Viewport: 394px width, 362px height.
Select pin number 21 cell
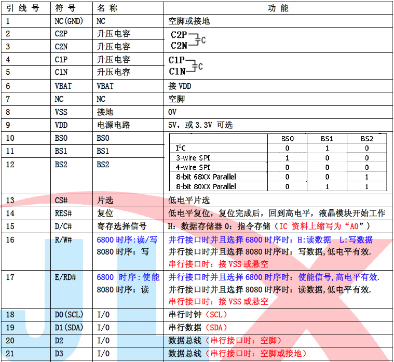tap(10, 354)
